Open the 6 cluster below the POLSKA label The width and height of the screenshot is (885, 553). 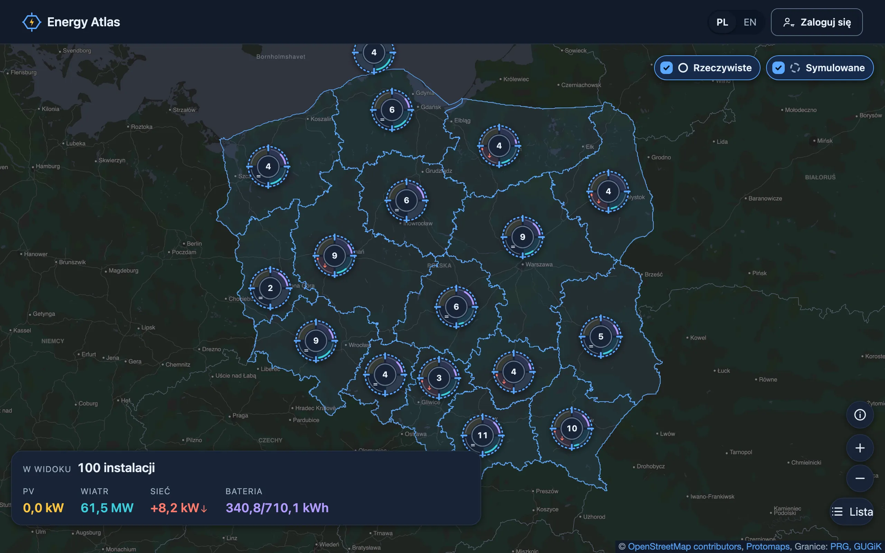pyautogui.click(x=456, y=307)
